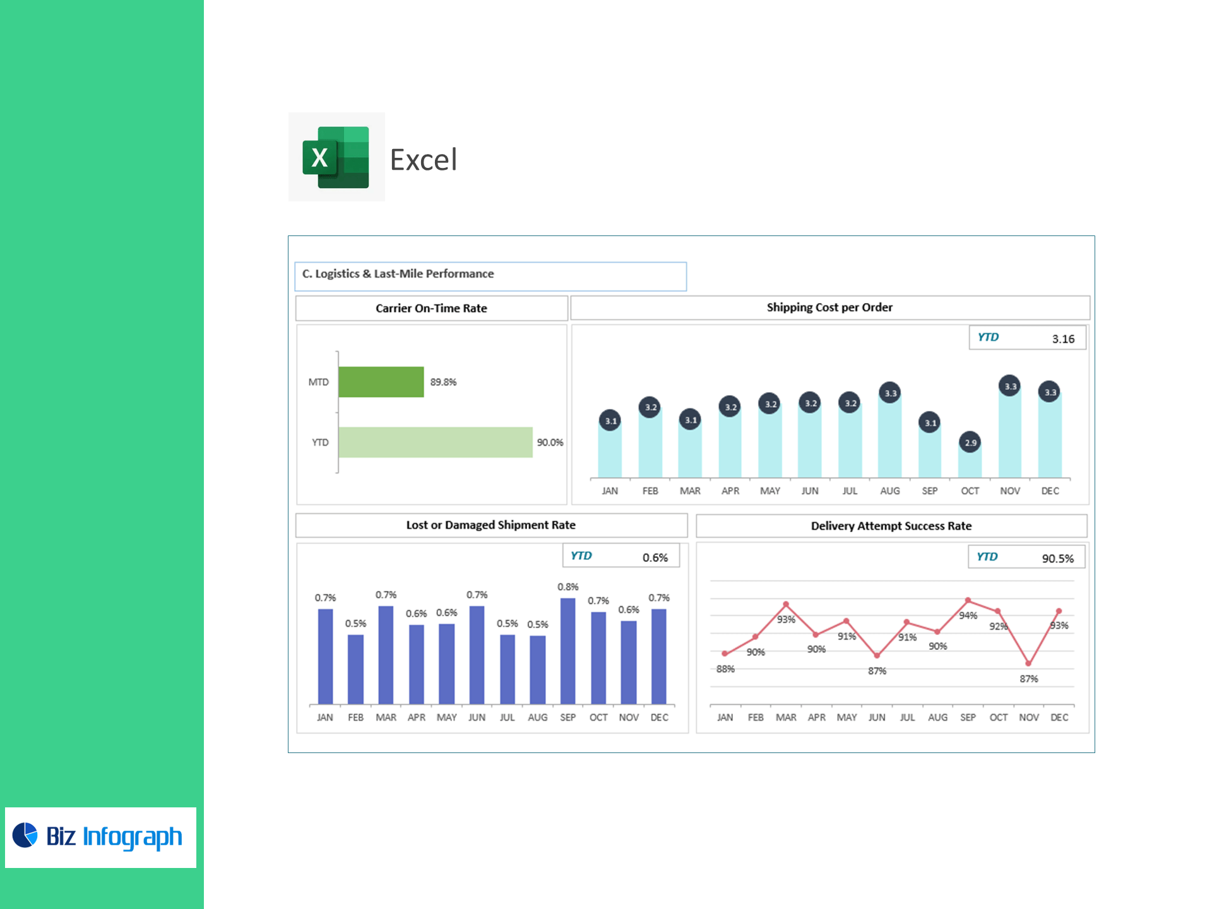Image resolution: width=1212 pixels, height=909 pixels.
Task: Click the Shipping Cost per Order header
Action: 829,307
